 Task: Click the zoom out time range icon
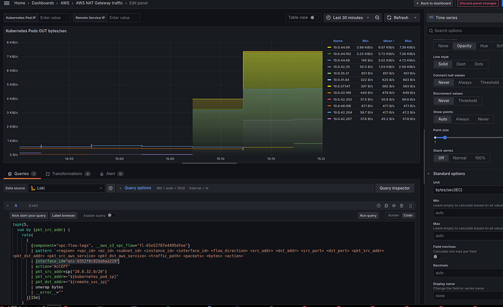pos(377,18)
